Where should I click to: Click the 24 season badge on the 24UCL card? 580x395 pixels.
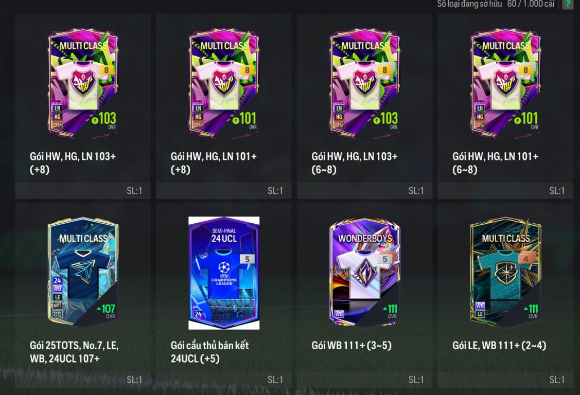tap(198, 314)
